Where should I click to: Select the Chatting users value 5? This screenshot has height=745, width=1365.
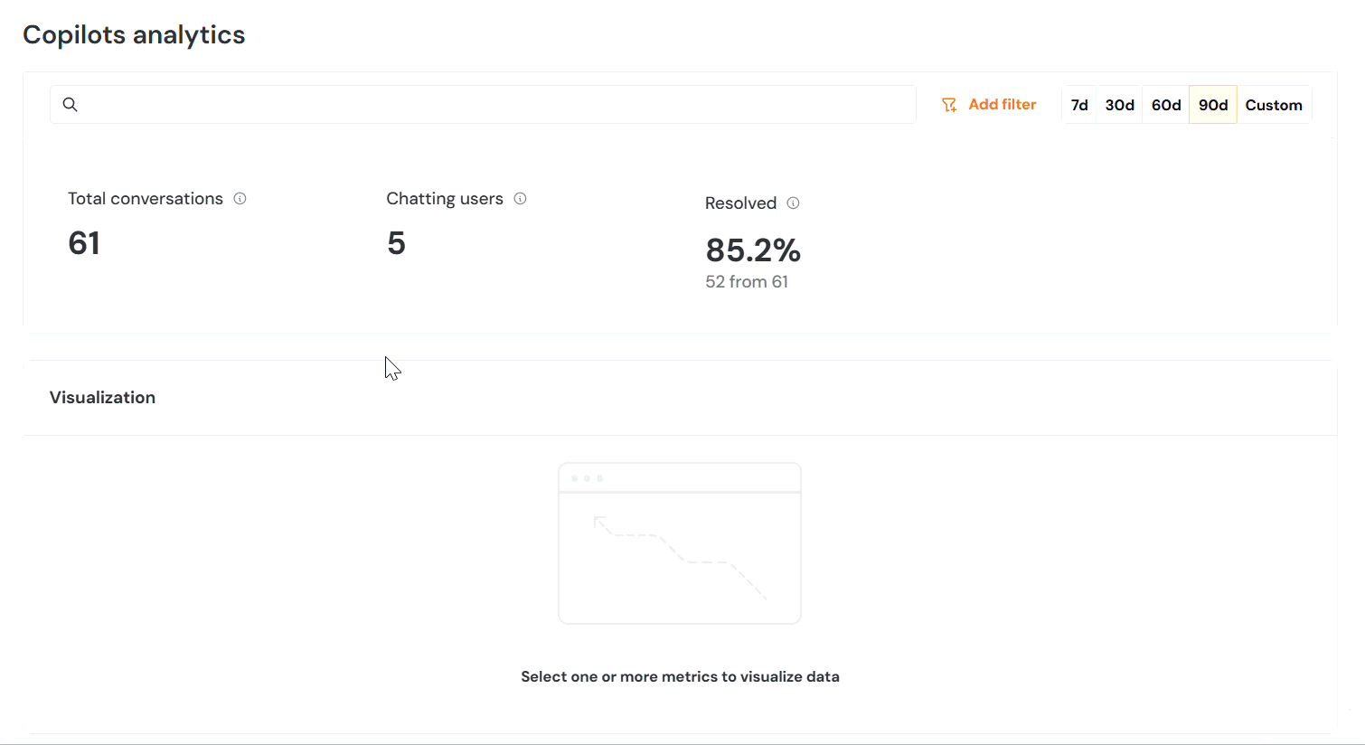pos(396,243)
